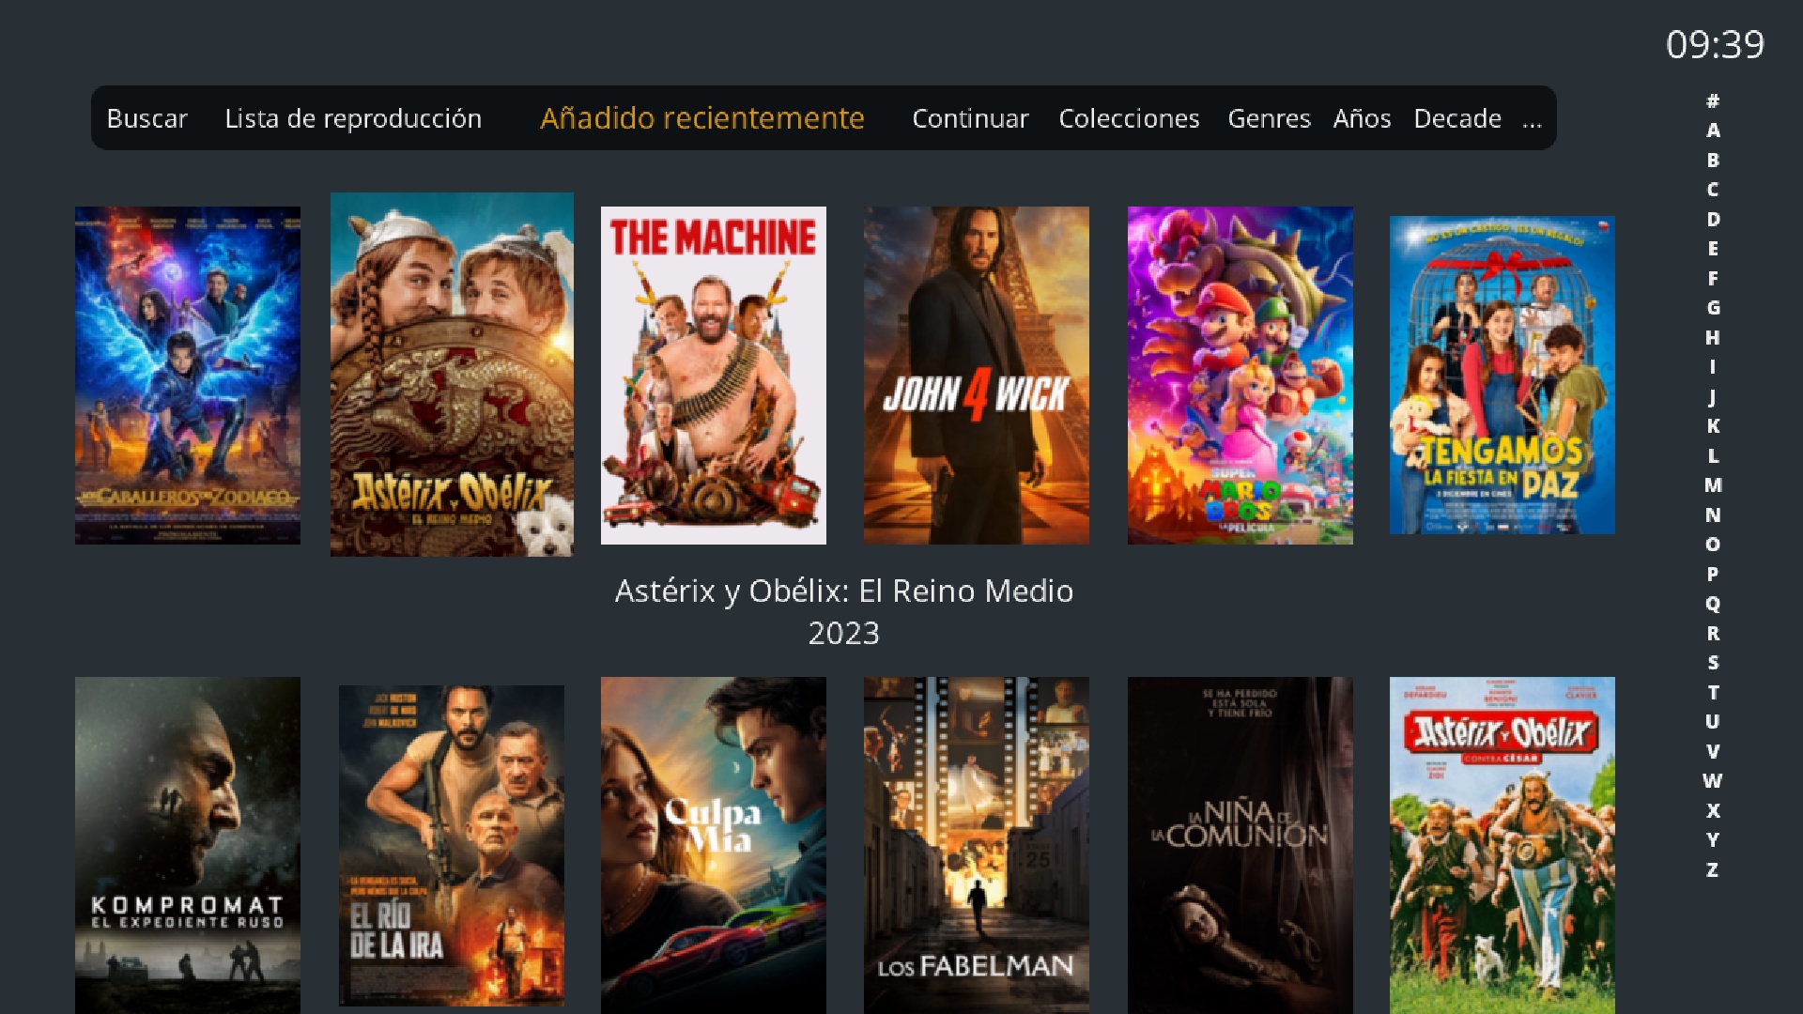Select the Kompromat movie poster
Image resolution: width=1803 pixels, height=1014 pixels.
click(x=188, y=845)
